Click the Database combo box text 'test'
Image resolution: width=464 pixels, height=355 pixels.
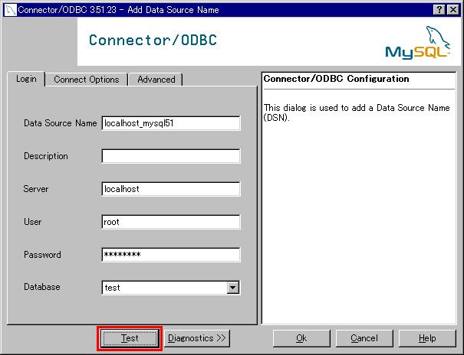tap(112, 288)
